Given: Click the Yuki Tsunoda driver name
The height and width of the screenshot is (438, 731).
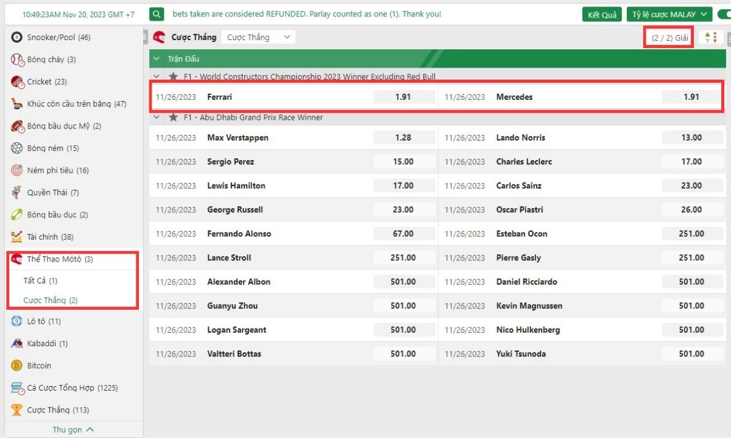Looking at the screenshot, I should tap(521, 354).
